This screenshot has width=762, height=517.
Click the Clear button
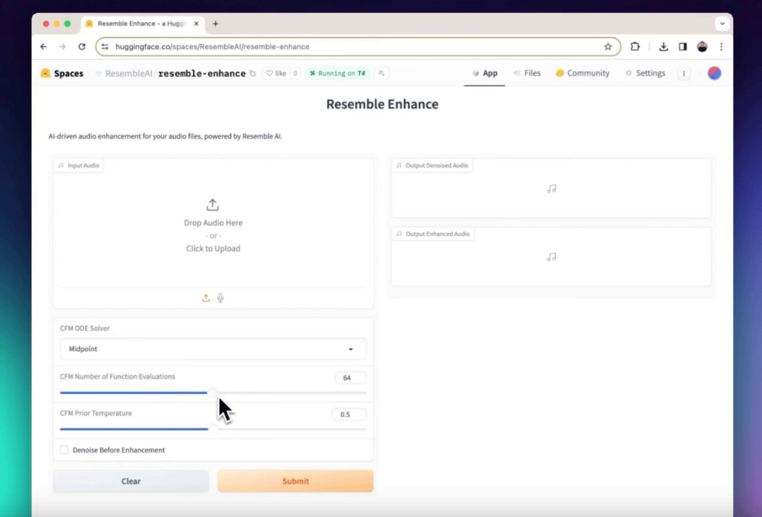[131, 481]
